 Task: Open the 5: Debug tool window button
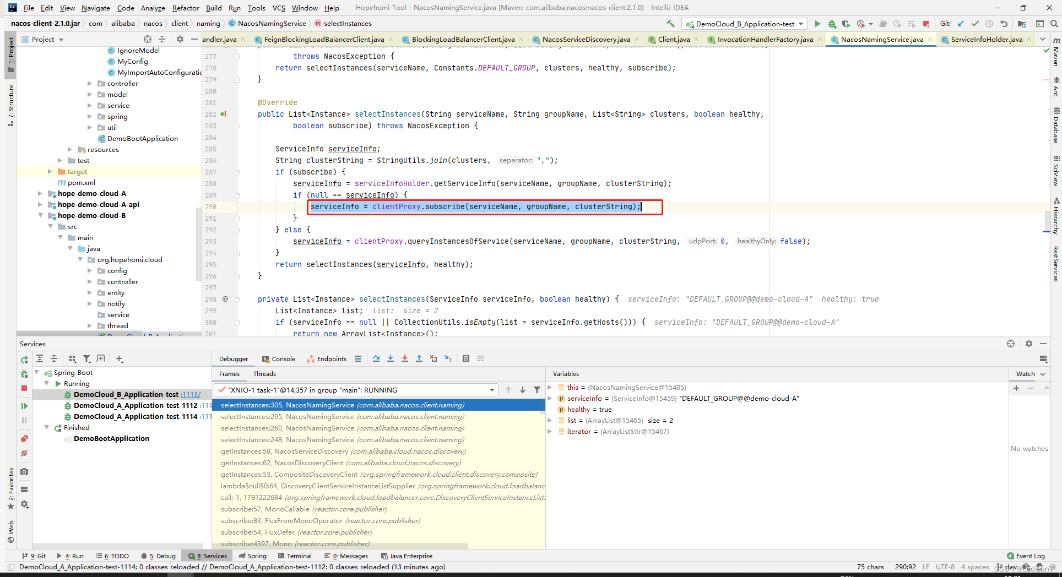[x=159, y=556]
